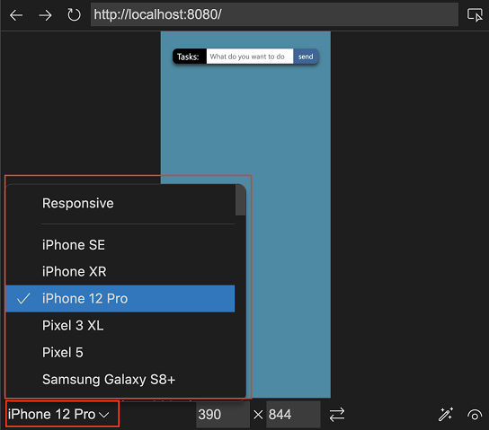Click the magic wand icon

point(446,415)
